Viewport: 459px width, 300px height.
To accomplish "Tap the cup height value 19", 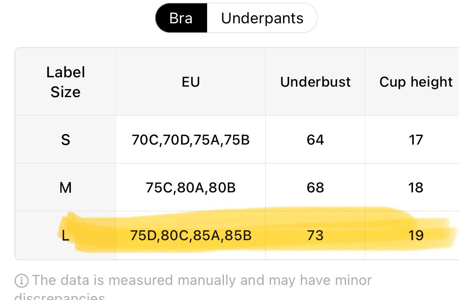I will (x=416, y=235).
